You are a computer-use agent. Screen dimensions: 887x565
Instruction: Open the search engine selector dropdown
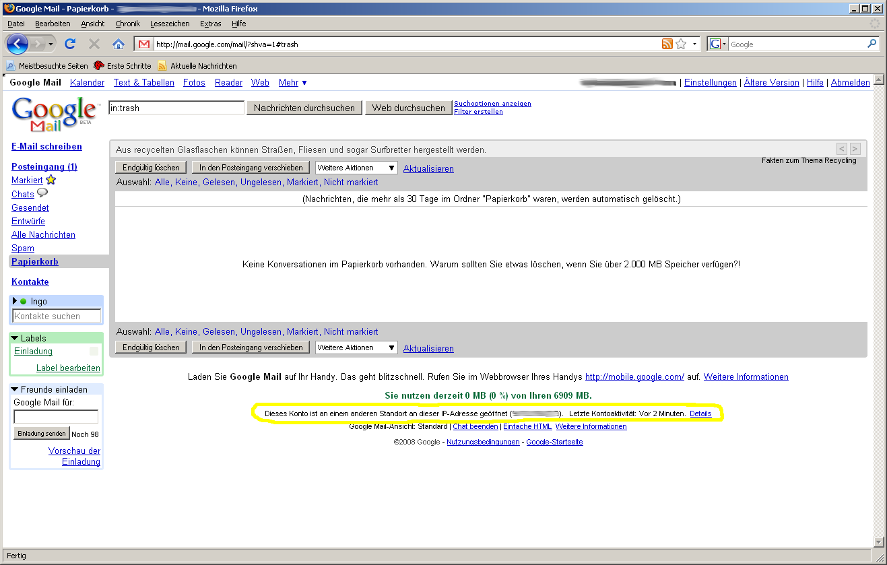pos(725,44)
